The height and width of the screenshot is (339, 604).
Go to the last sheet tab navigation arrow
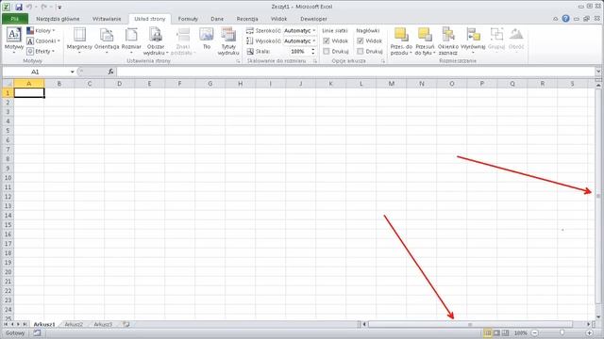pos(25,324)
